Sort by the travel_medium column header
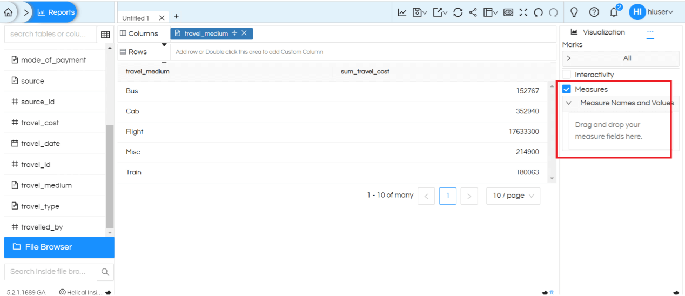 (x=147, y=71)
